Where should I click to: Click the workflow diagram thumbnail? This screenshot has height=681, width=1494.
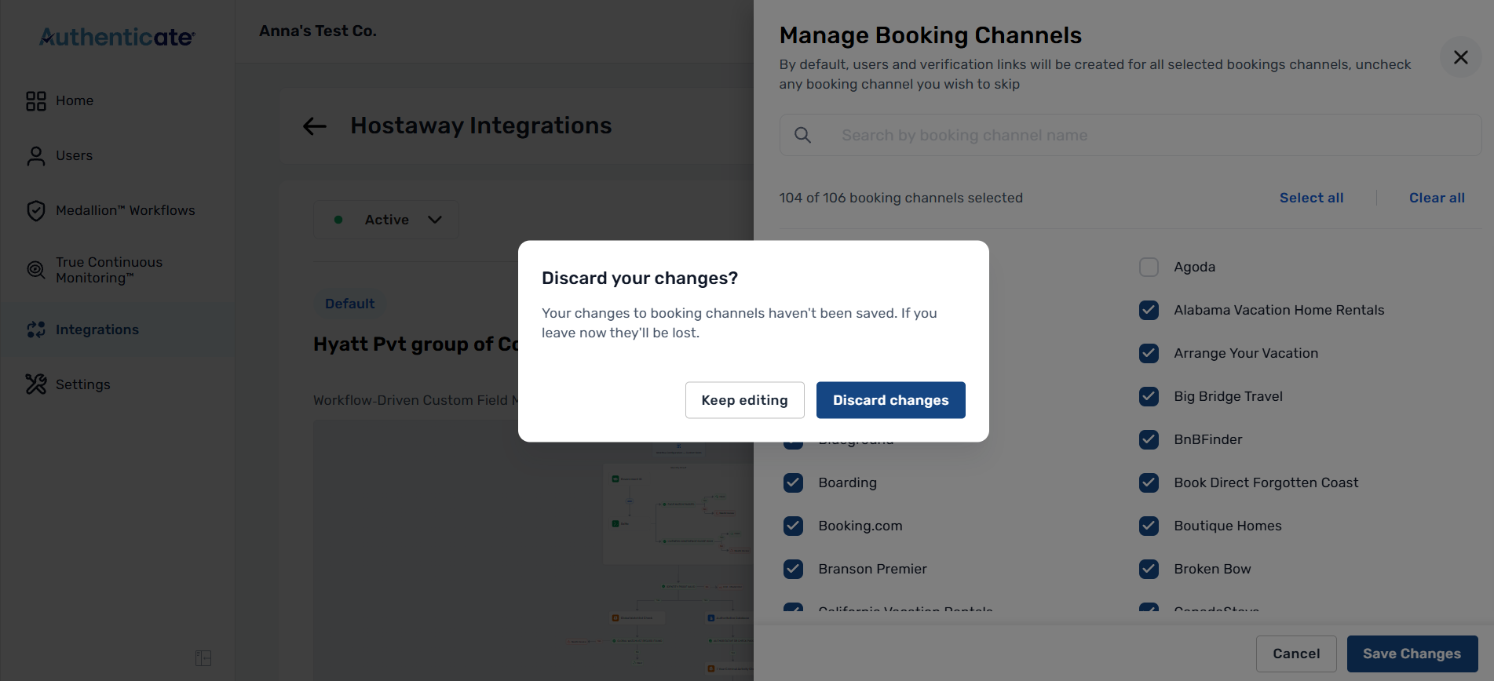[534, 549]
